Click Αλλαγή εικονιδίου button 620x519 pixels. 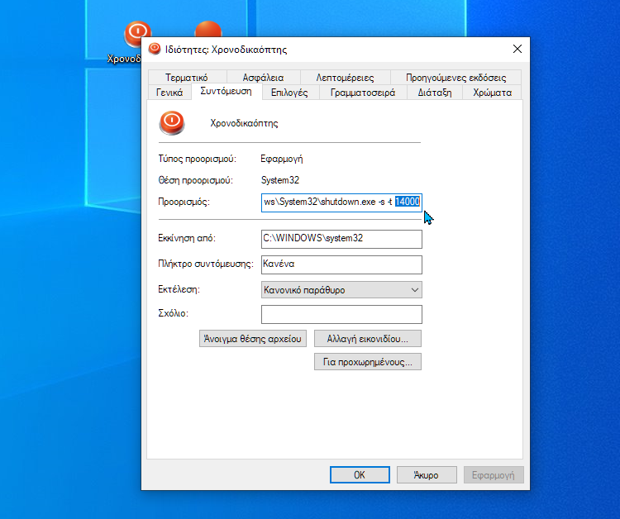368,339
